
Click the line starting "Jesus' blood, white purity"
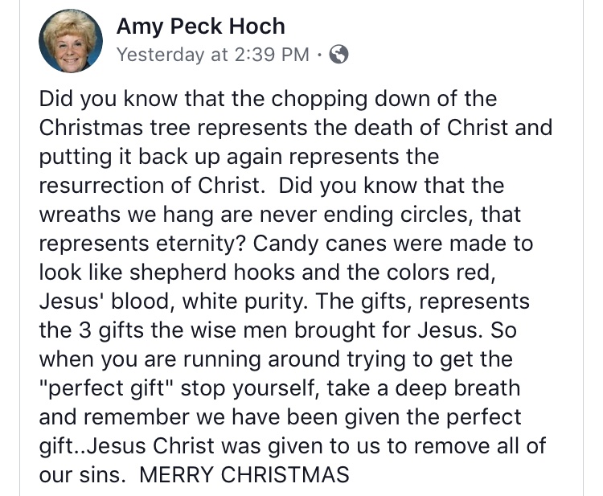pos(285,301)
